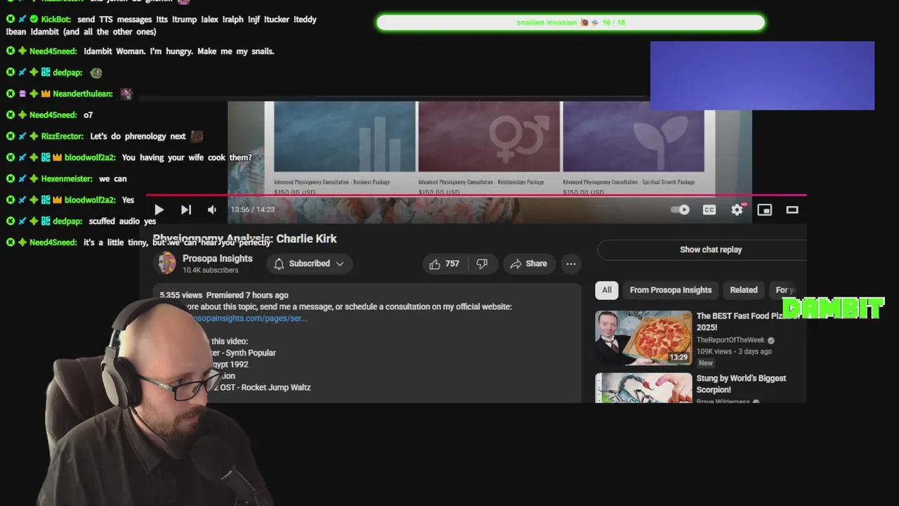Viewport: 899px width, 506px height.
Task: Select the All filter chip
Action: [607, 290]
